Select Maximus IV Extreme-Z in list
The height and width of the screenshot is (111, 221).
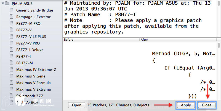point(36,70)
